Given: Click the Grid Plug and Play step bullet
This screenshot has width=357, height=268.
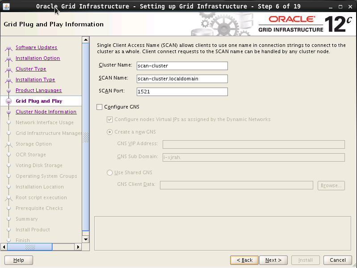Looking at the screenshot, I should pos(8,101).
